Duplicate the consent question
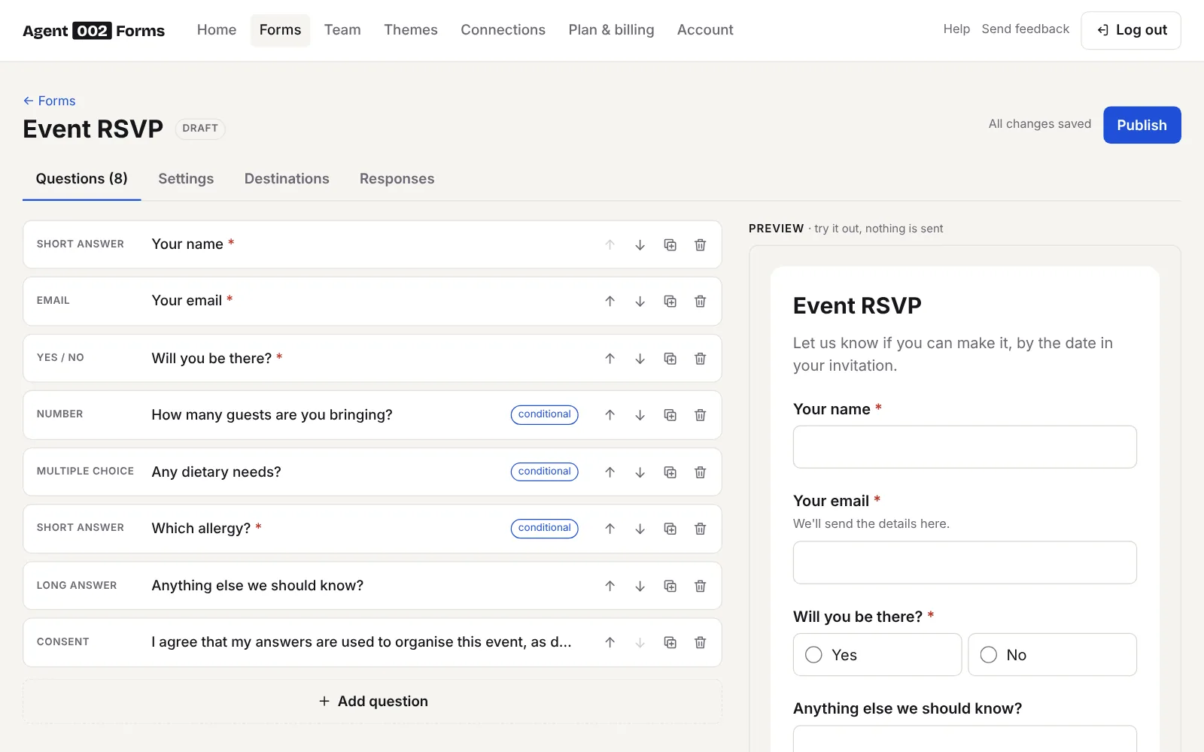 point(670,642)
